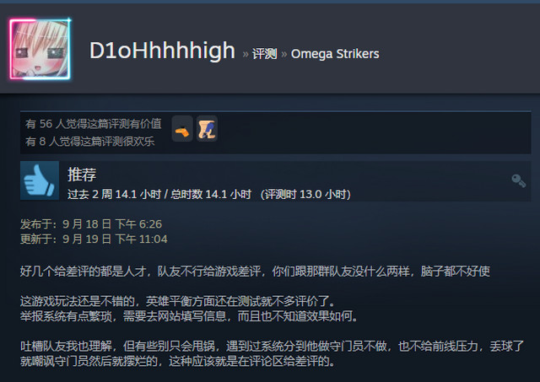Click the 有 56 人觉得这篇评测有价值 text
The image size is (540, 382).
[94, 124]
